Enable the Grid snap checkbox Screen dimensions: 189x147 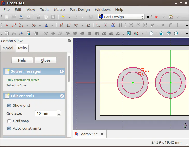(9, 121)
